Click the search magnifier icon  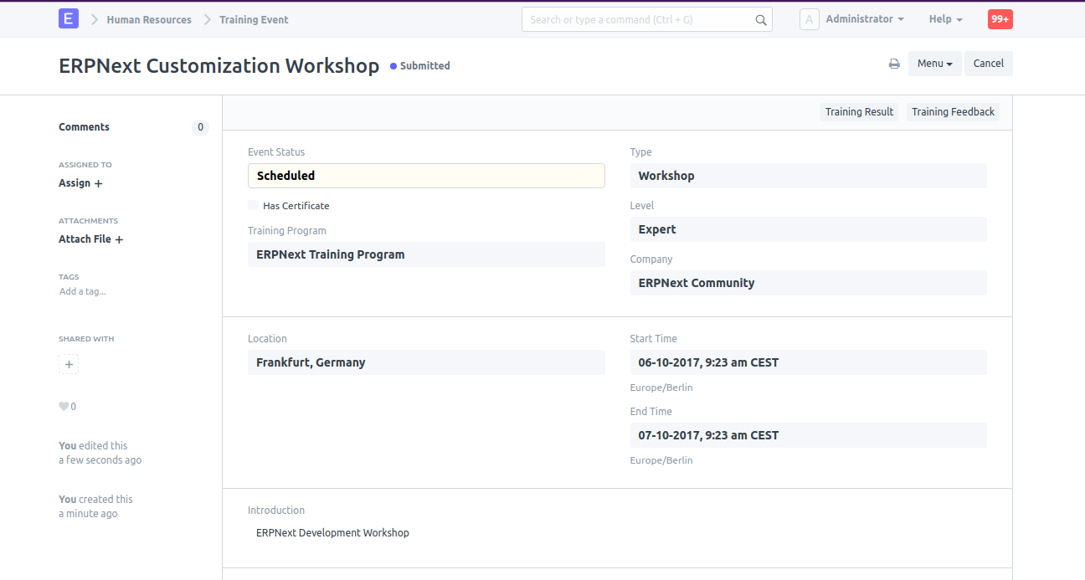[761, 20]
